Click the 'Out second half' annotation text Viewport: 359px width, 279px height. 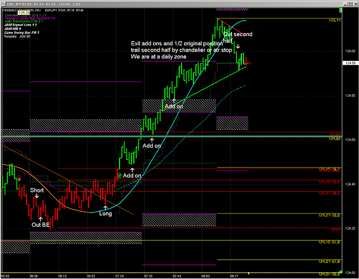tap(238, 37)
